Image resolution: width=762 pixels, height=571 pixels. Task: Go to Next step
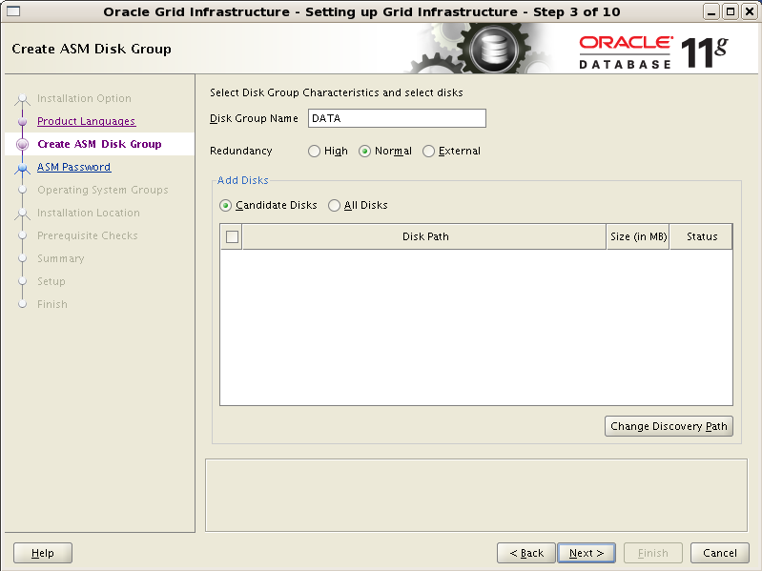pyautogui.click(x=587, y=553)
